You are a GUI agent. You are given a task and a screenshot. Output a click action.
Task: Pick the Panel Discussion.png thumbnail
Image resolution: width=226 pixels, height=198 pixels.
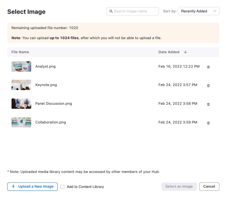coord(21,104)
